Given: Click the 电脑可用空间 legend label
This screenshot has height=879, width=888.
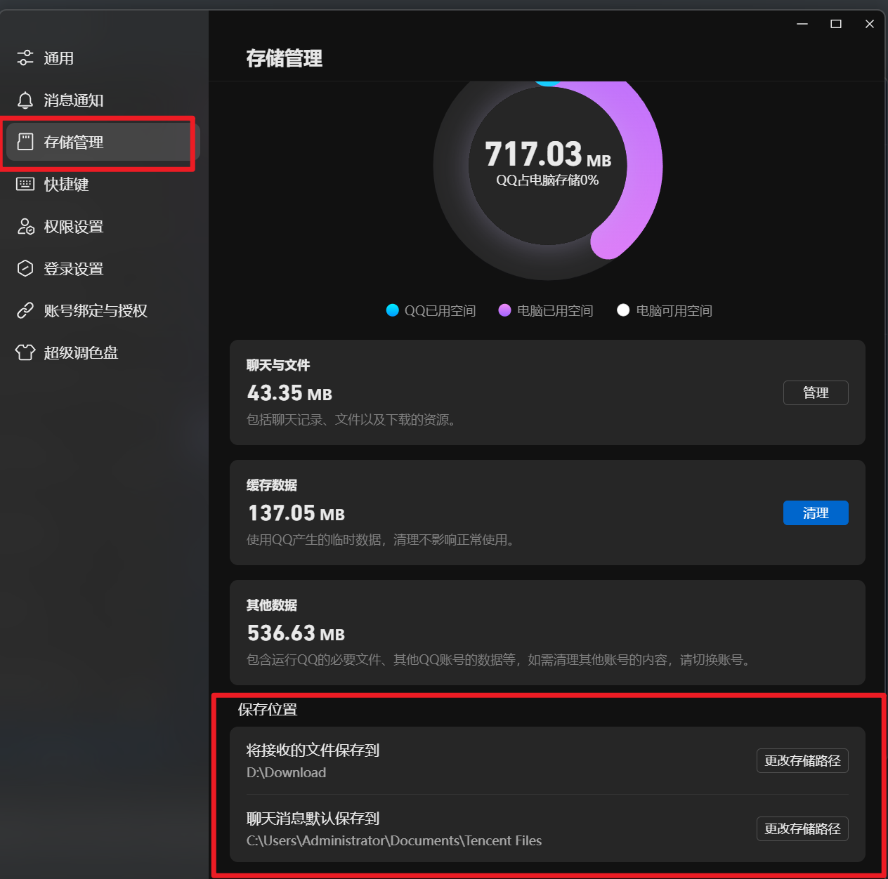Looking at the screenshot, I should click(x=674, y=310).
